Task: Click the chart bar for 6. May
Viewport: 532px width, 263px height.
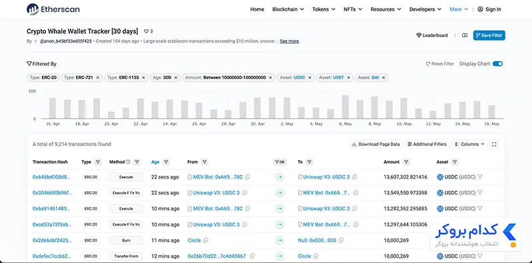Action: (x=345, y=107)
